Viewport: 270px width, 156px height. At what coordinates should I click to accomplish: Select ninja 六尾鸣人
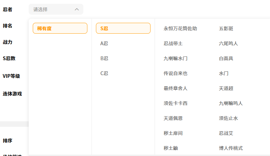228,44
